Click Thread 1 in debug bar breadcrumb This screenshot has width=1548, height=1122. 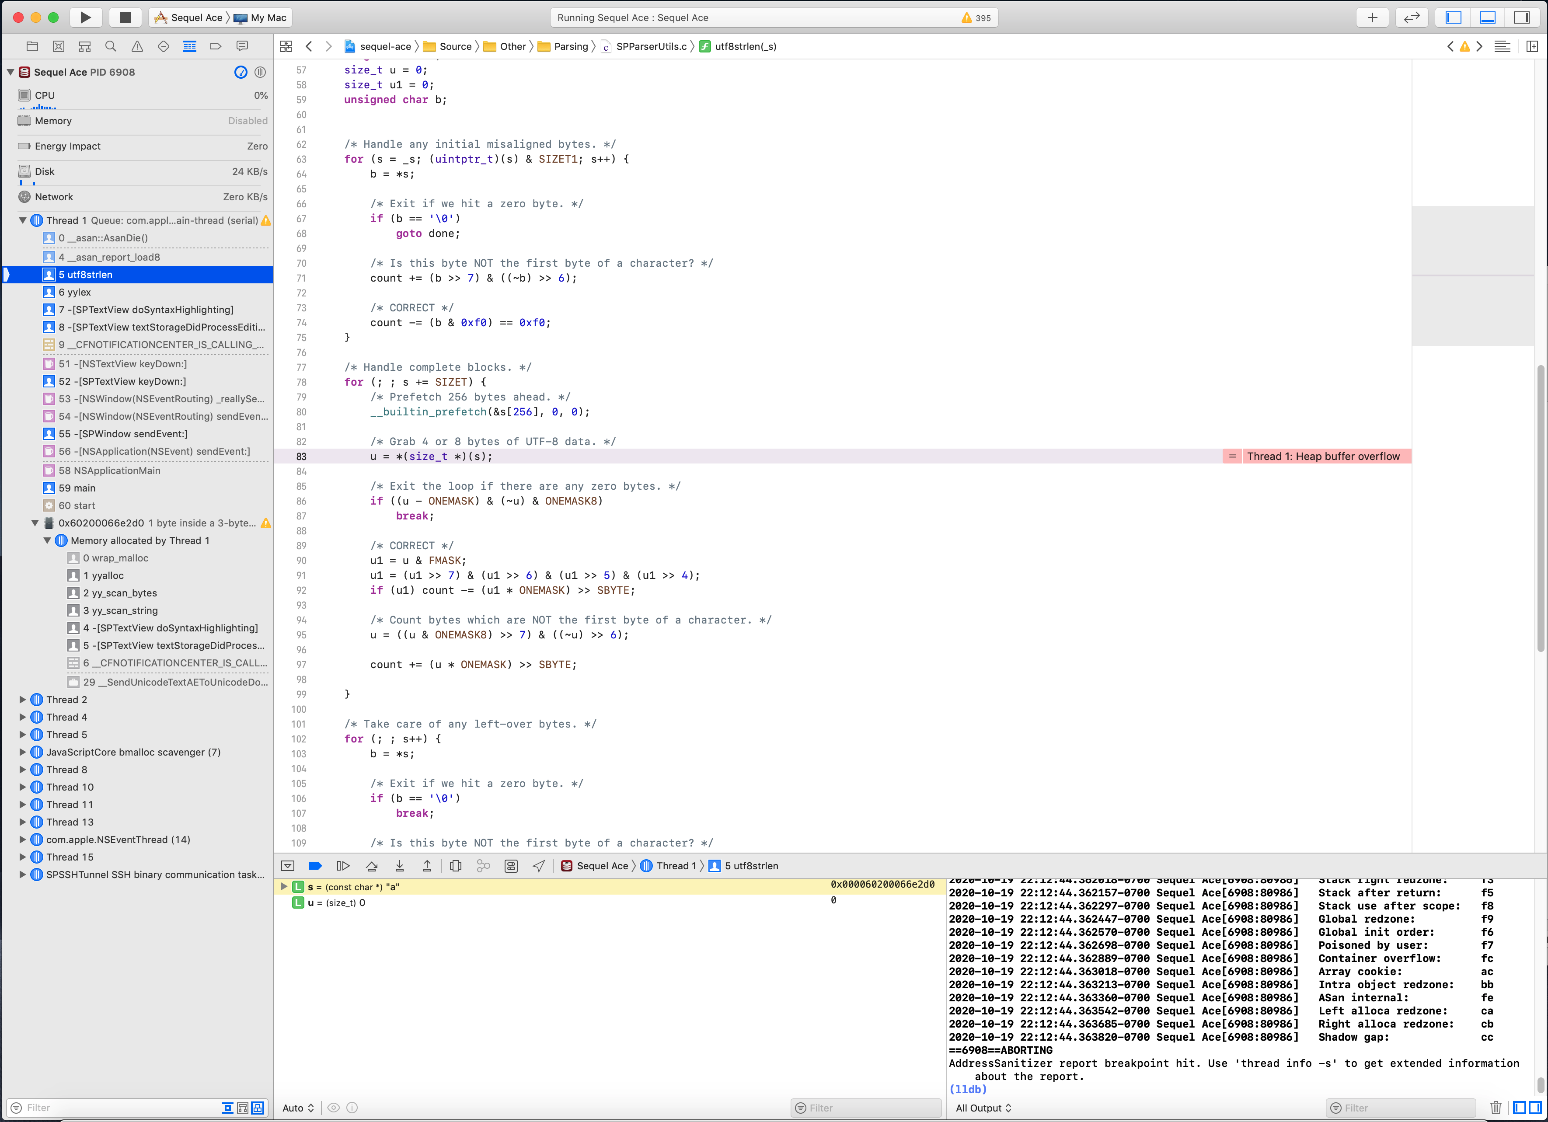pos(668,865)
